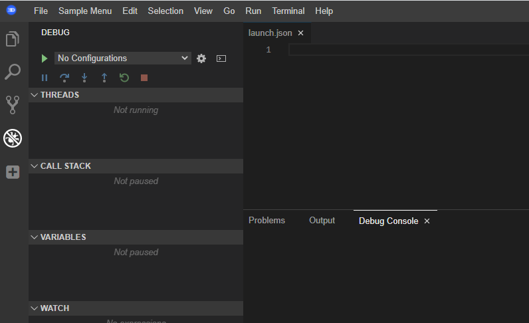Open the File menu
This screenshot has width=529, height=323.
(x=41, y=11)
